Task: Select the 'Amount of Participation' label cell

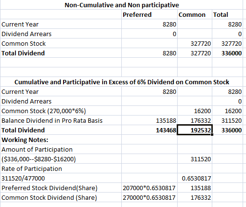Action: click(61, 149)
